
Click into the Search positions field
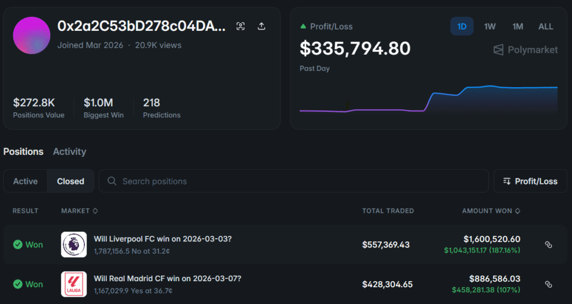(x=302, y=181)
